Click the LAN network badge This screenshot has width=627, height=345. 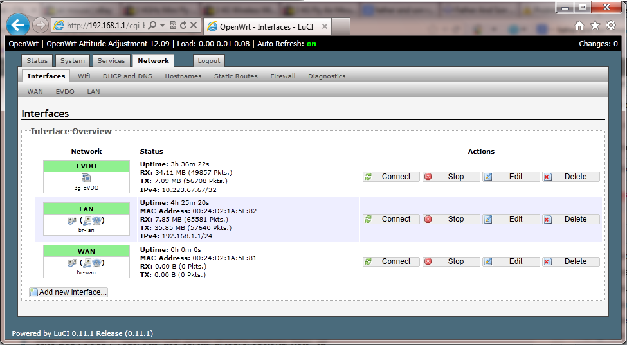point(86,208)
